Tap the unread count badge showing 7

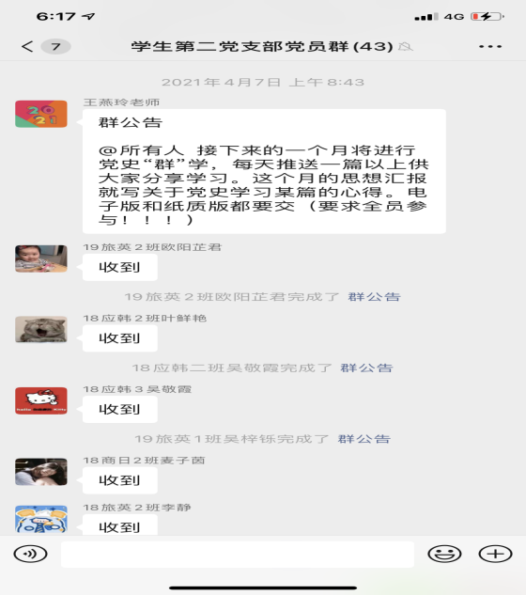(x=55, y=47)
